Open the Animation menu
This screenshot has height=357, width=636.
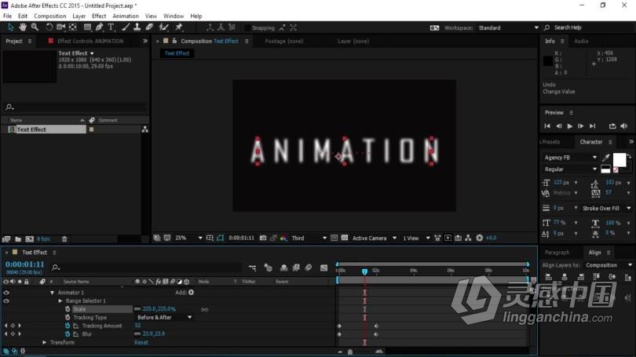point(125,16)
